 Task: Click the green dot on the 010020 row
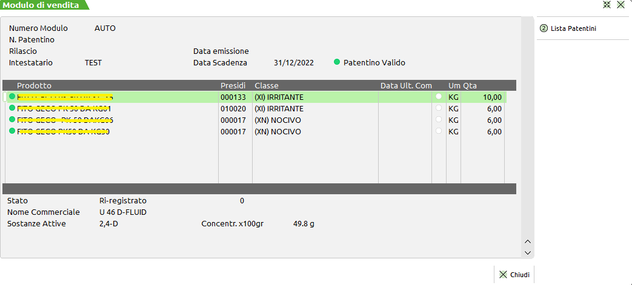(12, 108)
